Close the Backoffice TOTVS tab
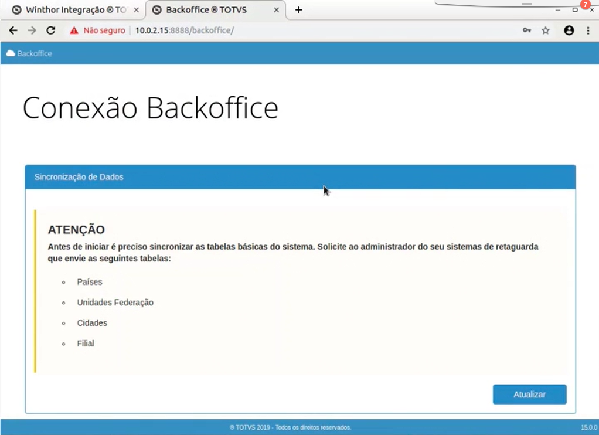The image size is (599, 435). [277, 10]
